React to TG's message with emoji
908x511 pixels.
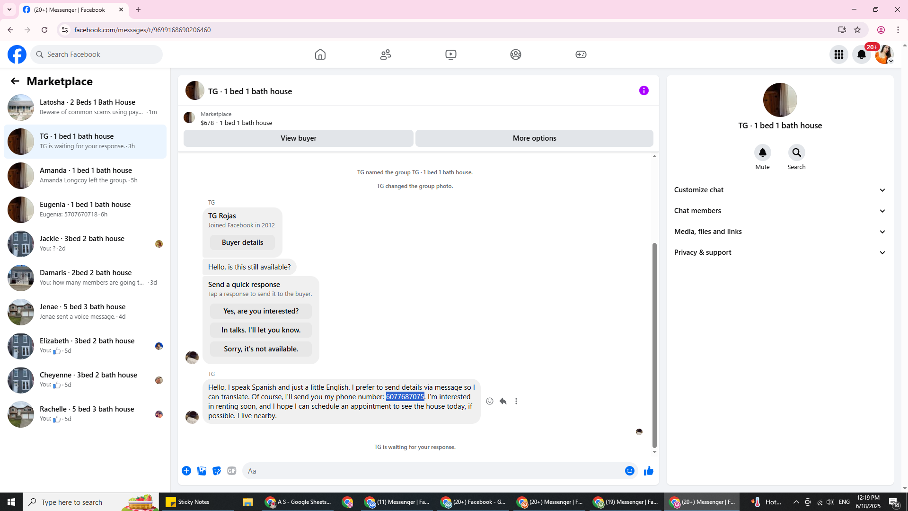tap(490, 401)
